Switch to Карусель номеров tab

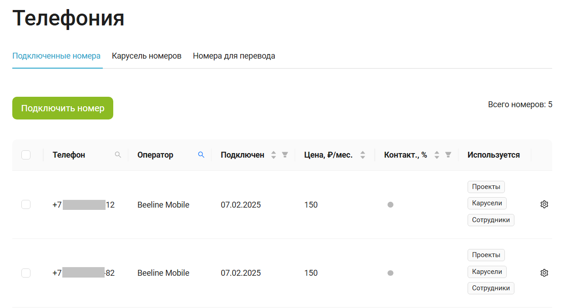click(146, 56)
